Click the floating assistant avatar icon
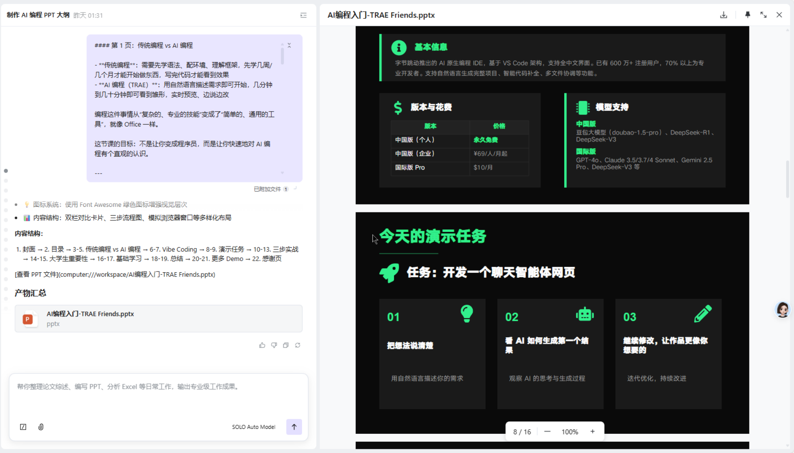 tap(782, 310)
